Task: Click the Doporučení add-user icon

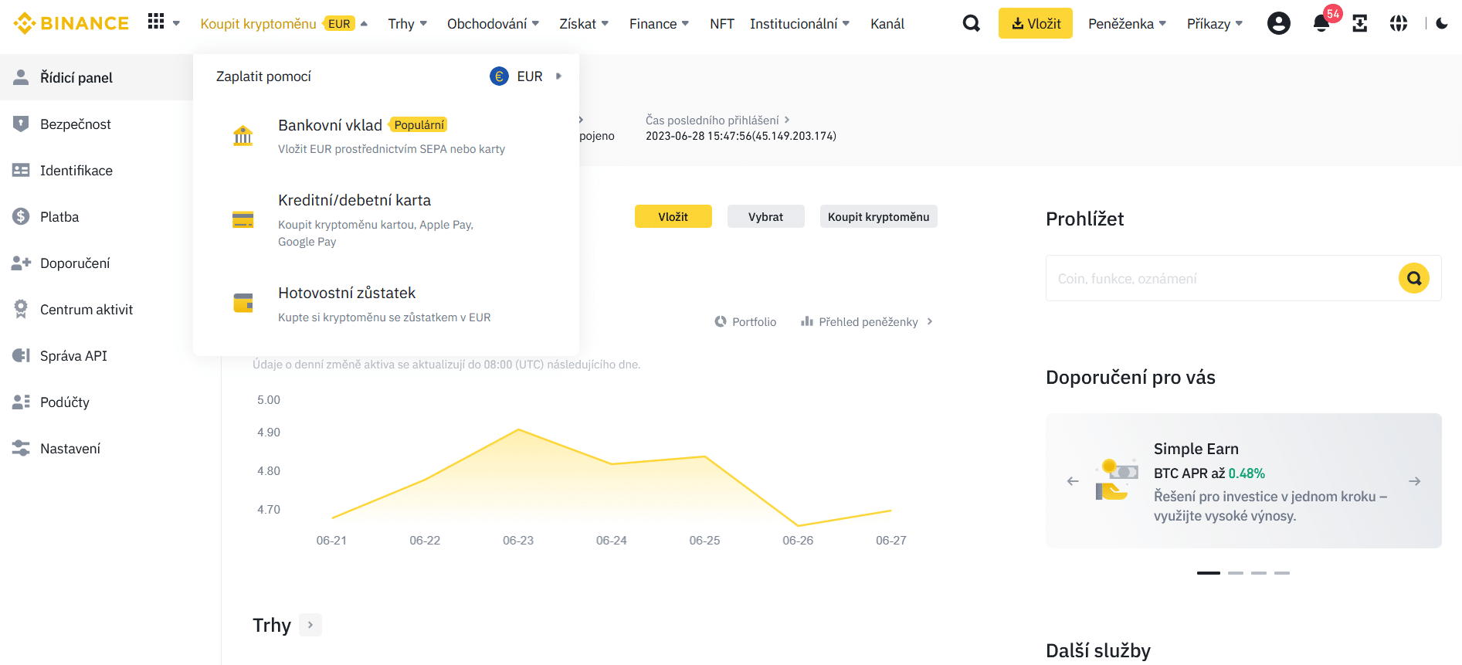Action: point(21,263)
